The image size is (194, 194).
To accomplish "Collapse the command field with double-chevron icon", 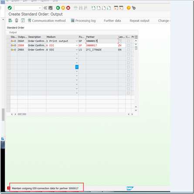I will click(45, 8).
